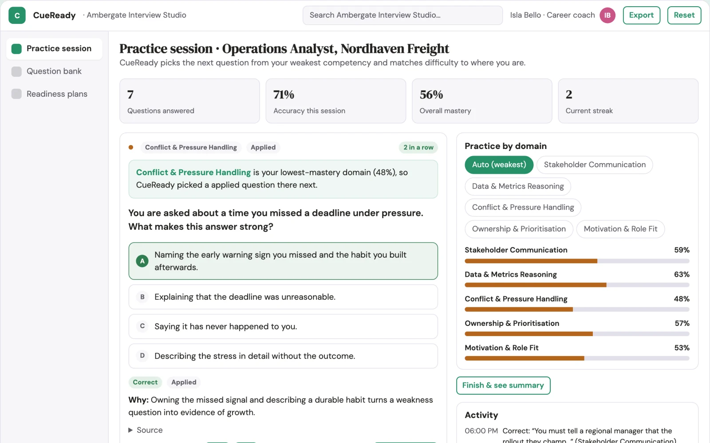Click the Data & Metrics Reasoning mastery bar
This screenshot has height=443, width=710.
click(x=577, y=285)
